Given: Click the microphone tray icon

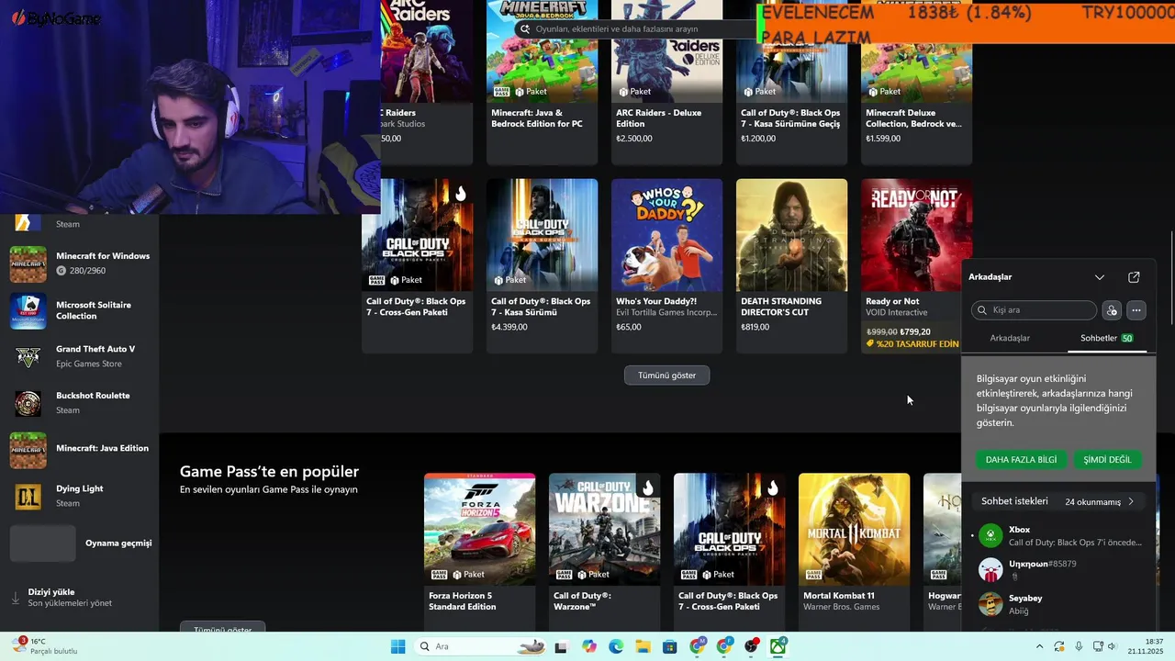Looking at the screenshot, I should (x=1079, y=646).
